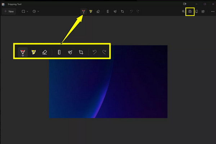Click the captured blue wallpaper image
216x144 pixels.
[x=108, y=82]
